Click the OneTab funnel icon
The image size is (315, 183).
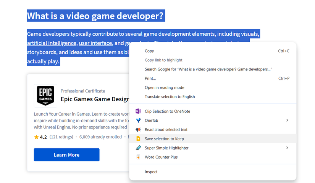(x=138, y=120)
